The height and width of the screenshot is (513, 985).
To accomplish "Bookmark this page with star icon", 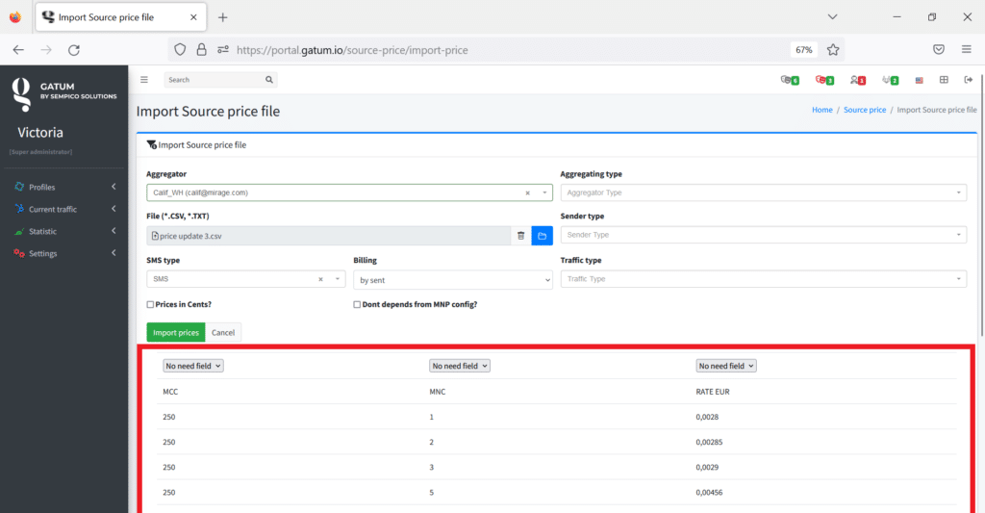I will click(833, 49).
